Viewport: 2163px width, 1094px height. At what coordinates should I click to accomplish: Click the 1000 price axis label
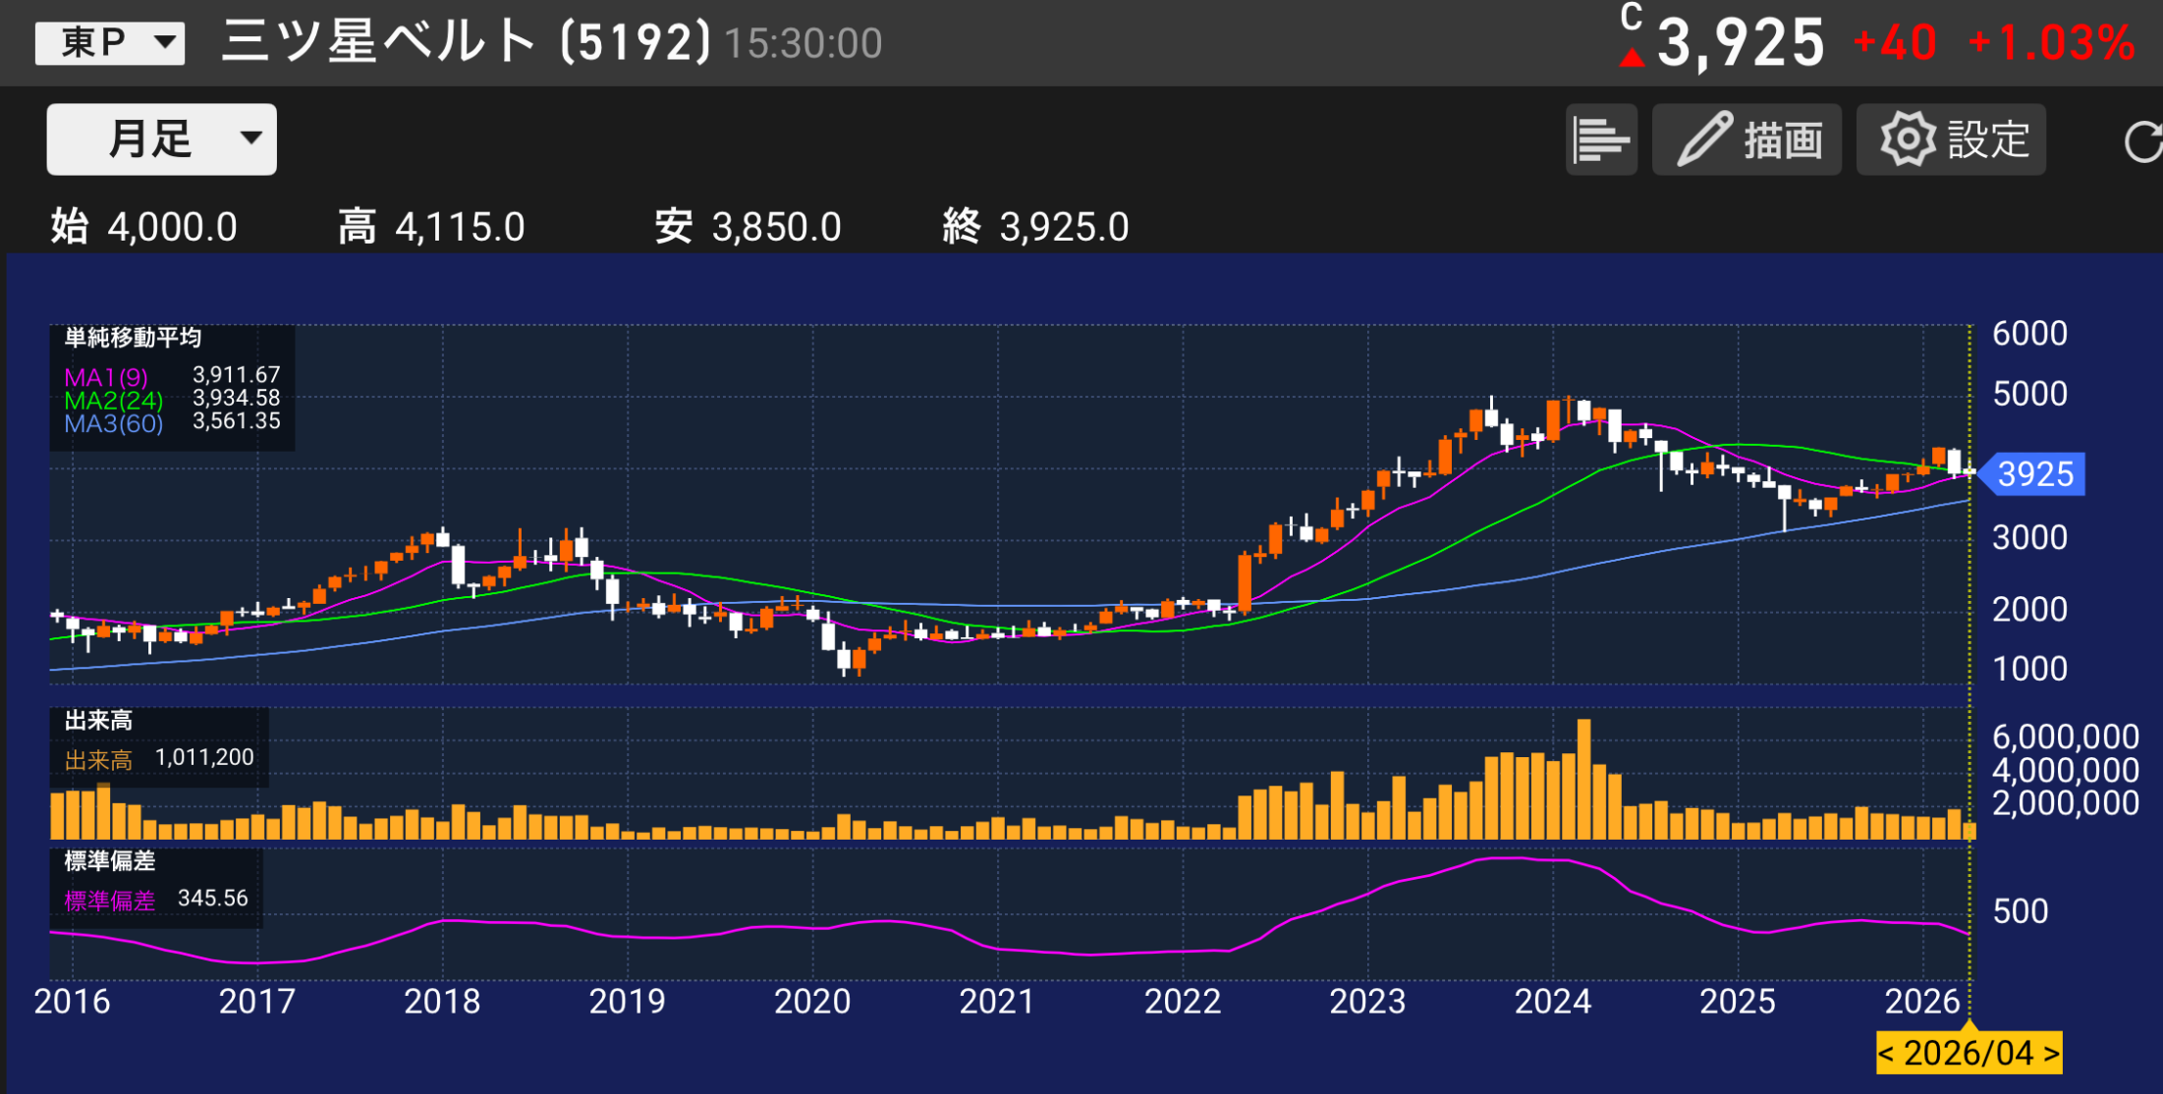(x=2029, y=669)
